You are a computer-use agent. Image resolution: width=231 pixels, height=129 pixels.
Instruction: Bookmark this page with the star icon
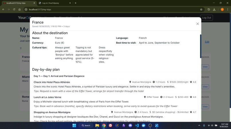coord(201,9)
